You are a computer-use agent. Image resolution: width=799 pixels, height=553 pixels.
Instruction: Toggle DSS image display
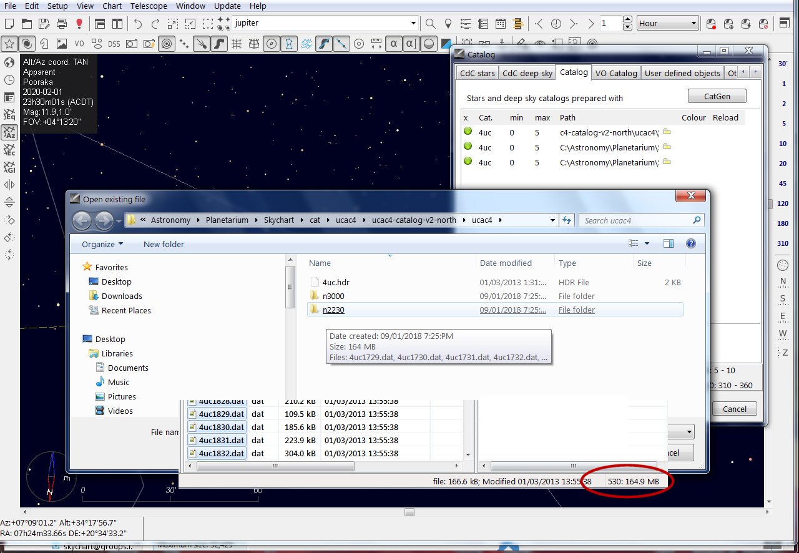pos(114,44)
